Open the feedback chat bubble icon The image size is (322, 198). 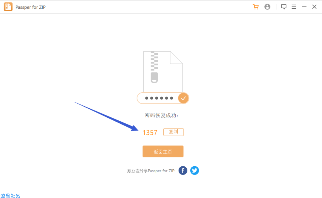(x=284, y=7)
